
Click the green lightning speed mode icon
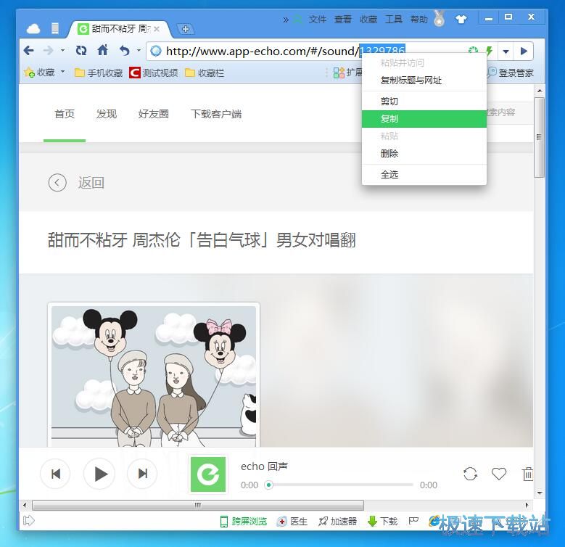click(x=489, y=52)
